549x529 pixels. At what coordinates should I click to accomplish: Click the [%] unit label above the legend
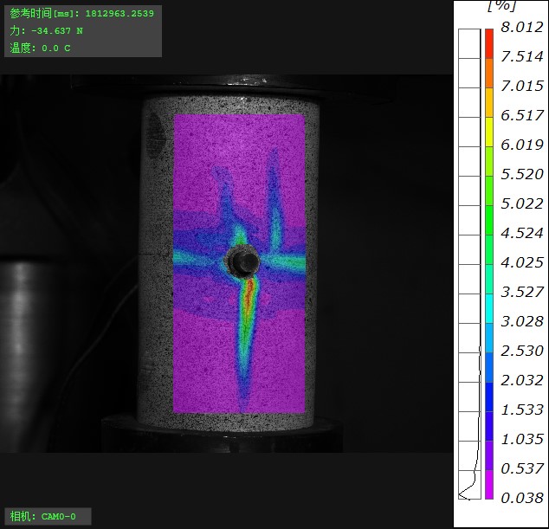pos(502,7)
